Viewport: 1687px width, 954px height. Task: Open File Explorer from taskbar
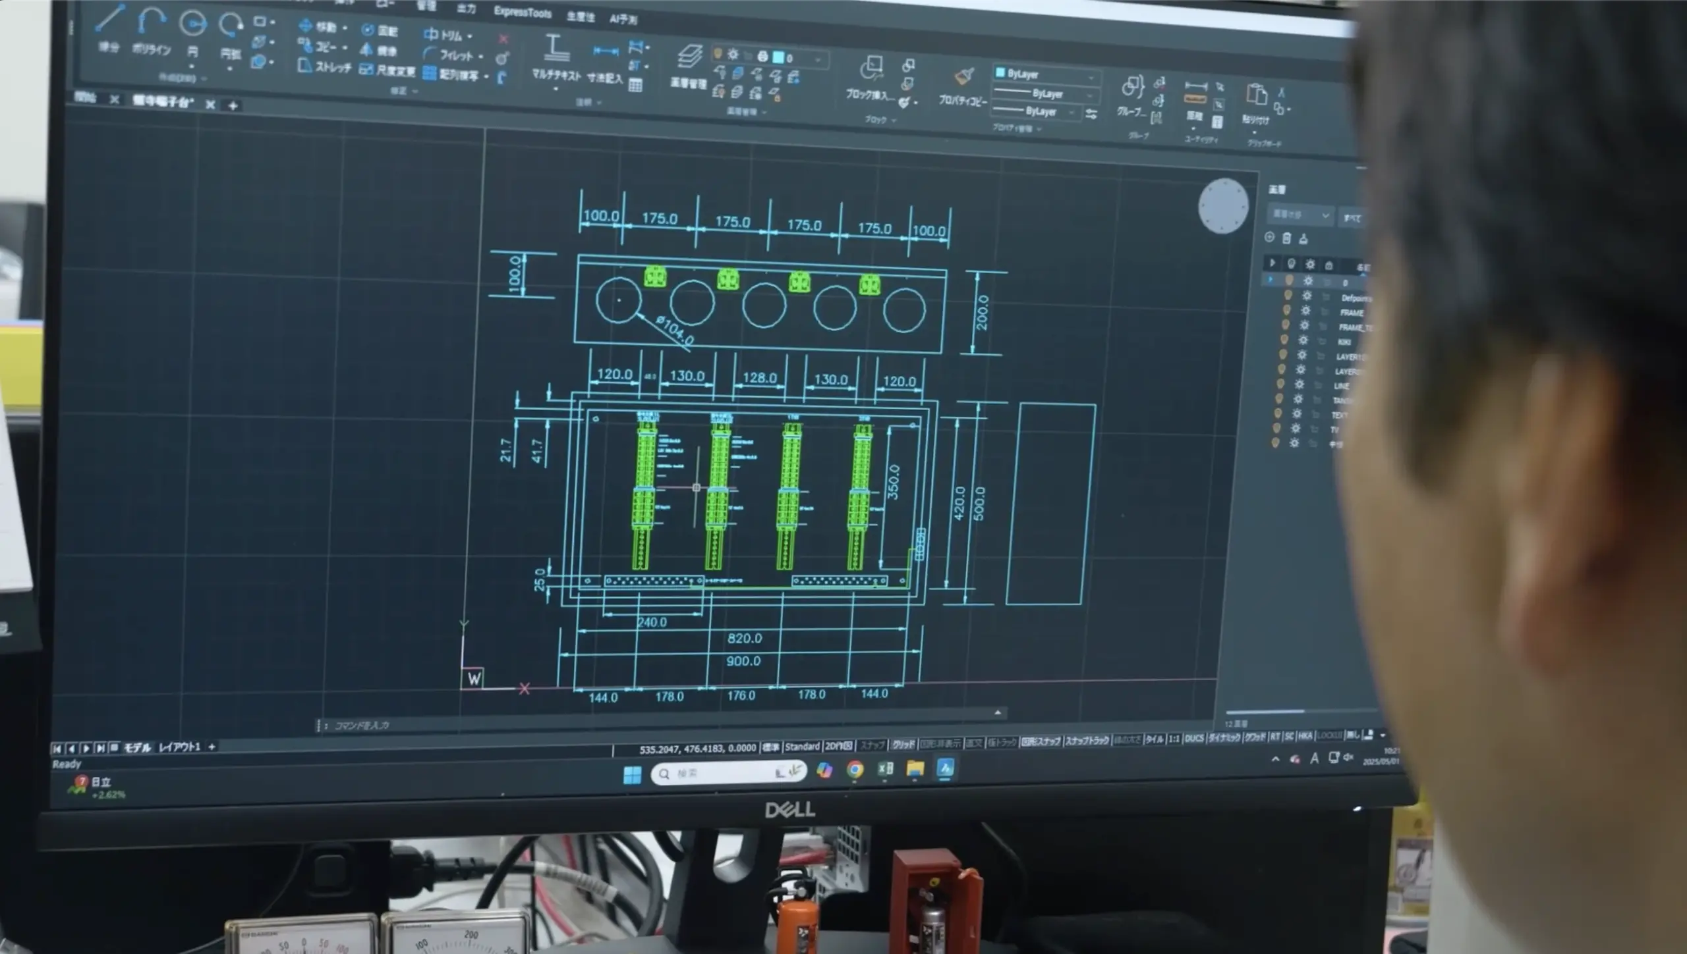click(915, 768)
